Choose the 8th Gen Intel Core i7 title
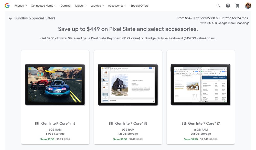Image resolution: width=256 pixels, height=150 pixels. click(201, 123)
